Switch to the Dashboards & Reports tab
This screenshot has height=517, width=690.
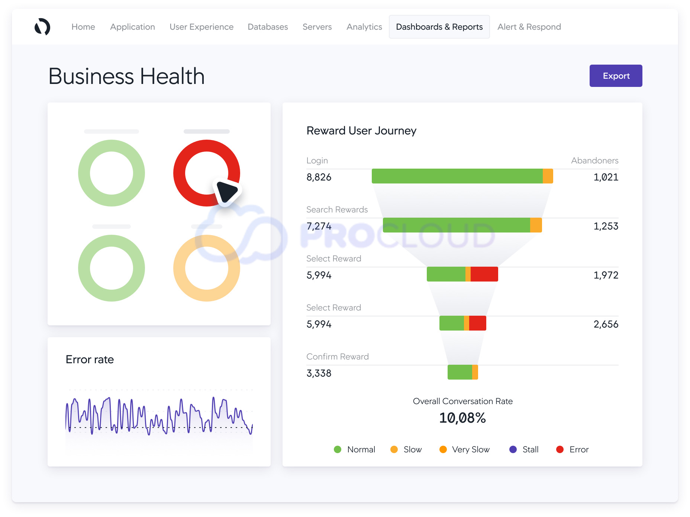(x=439, y=27)
